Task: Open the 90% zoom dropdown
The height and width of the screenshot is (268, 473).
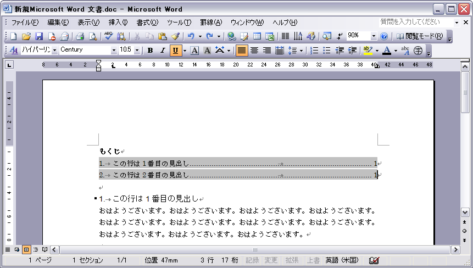Action: pyautogui.click(x=374, y=36)
